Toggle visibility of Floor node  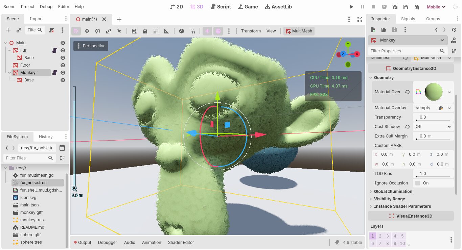pos(63,65)
